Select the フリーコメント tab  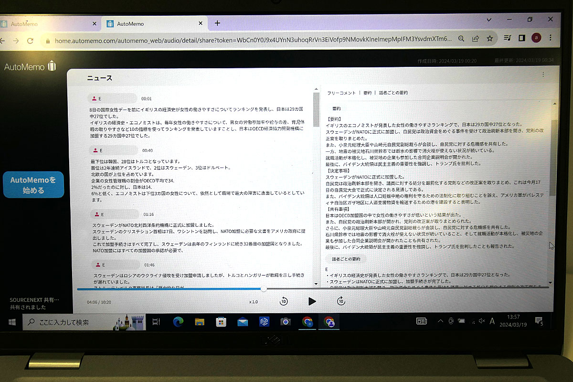click(341, 93)
